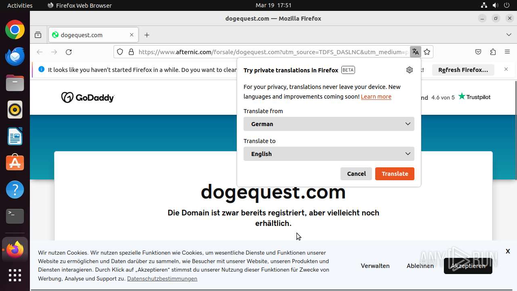
Task: Click the page vertical scrollbar
Action: (x=515, y=130)
